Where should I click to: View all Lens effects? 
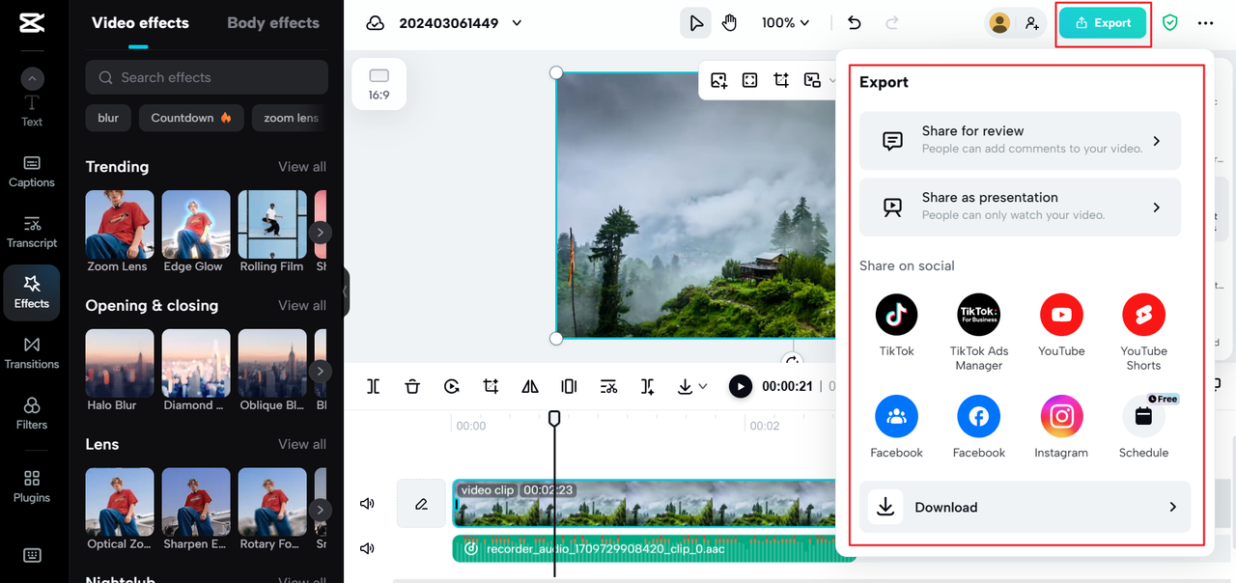[302, 445]
